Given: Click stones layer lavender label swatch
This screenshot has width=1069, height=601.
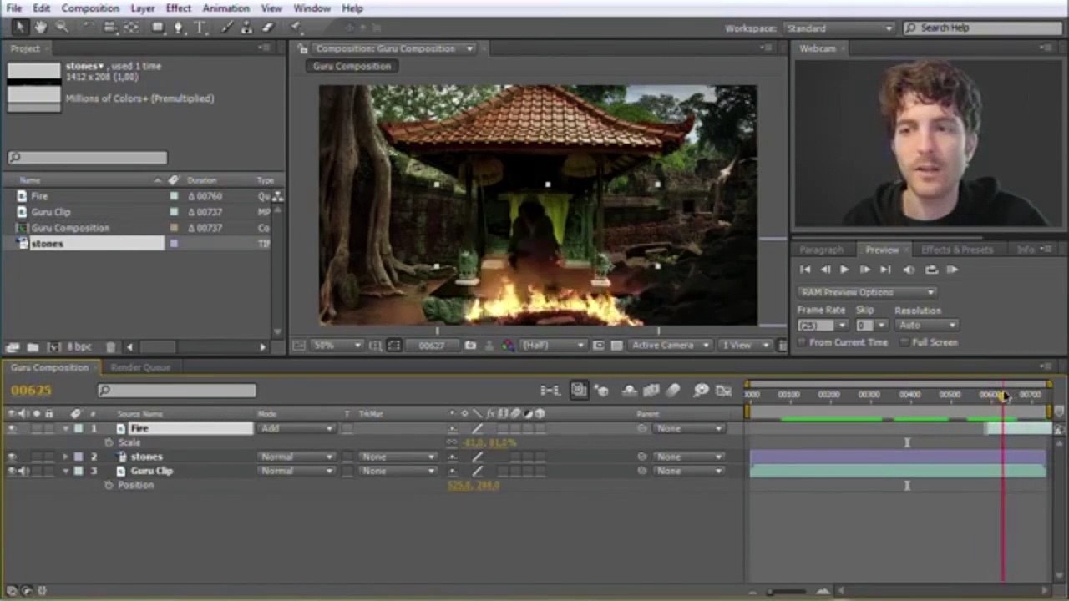Looking at the screenshot, I should pos(78,457).
